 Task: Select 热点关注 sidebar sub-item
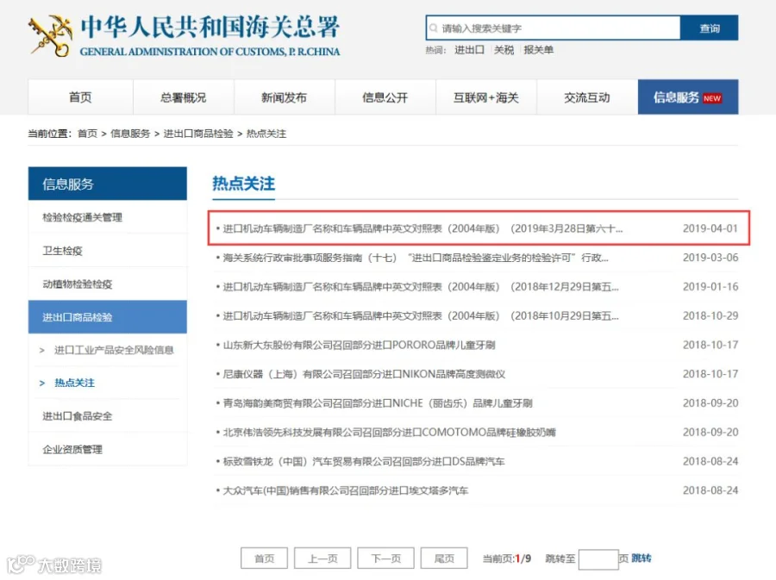click(x=74, y=383)
